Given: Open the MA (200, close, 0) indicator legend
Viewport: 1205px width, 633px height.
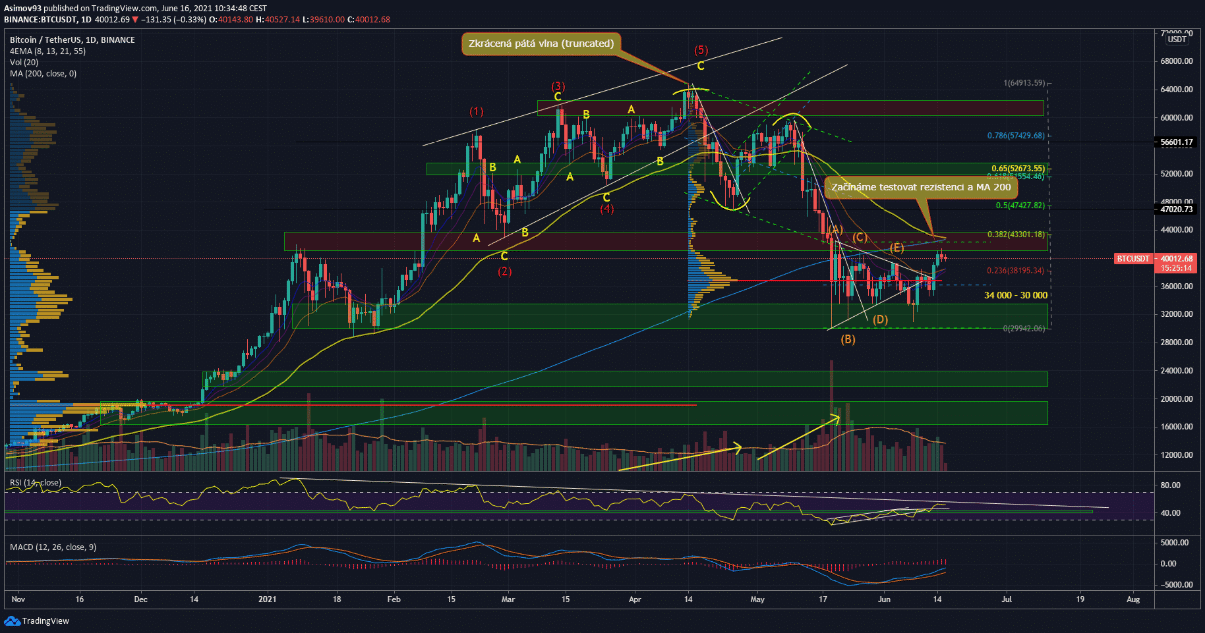Looking at the screenshot, I should (x=43, y=73).
